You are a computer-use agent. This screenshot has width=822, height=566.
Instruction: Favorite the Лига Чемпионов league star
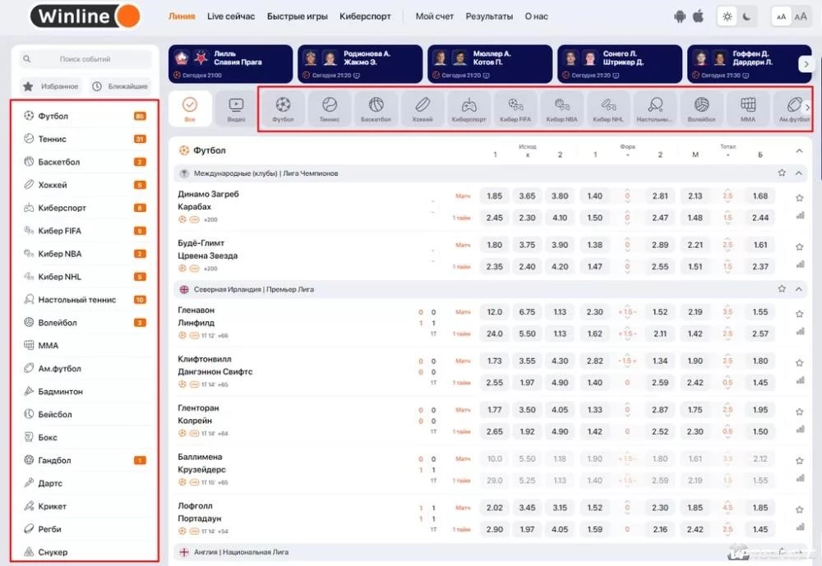point(782,173)
